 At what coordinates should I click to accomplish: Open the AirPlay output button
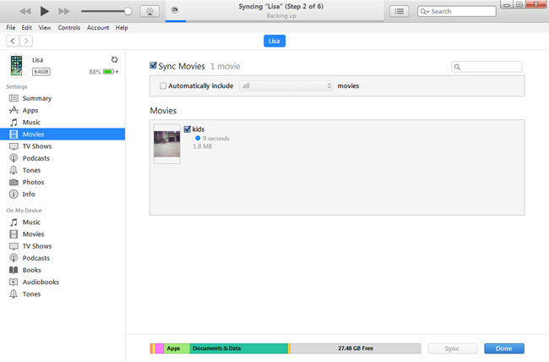click(x=149, y=11)
